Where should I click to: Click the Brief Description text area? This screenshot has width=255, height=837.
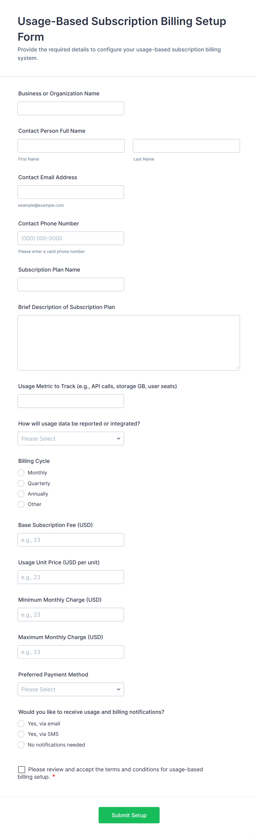[x=129, y=342]
